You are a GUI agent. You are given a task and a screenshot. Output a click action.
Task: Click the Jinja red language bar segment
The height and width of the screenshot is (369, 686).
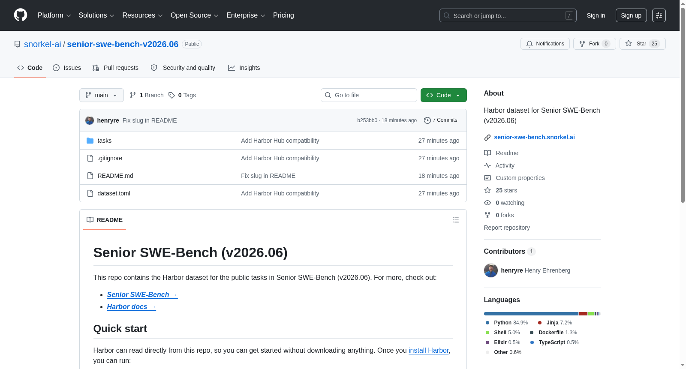tap(584, 314)
